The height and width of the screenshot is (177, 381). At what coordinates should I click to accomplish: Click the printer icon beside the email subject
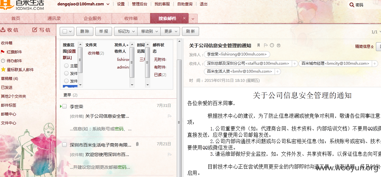[278, 45]
